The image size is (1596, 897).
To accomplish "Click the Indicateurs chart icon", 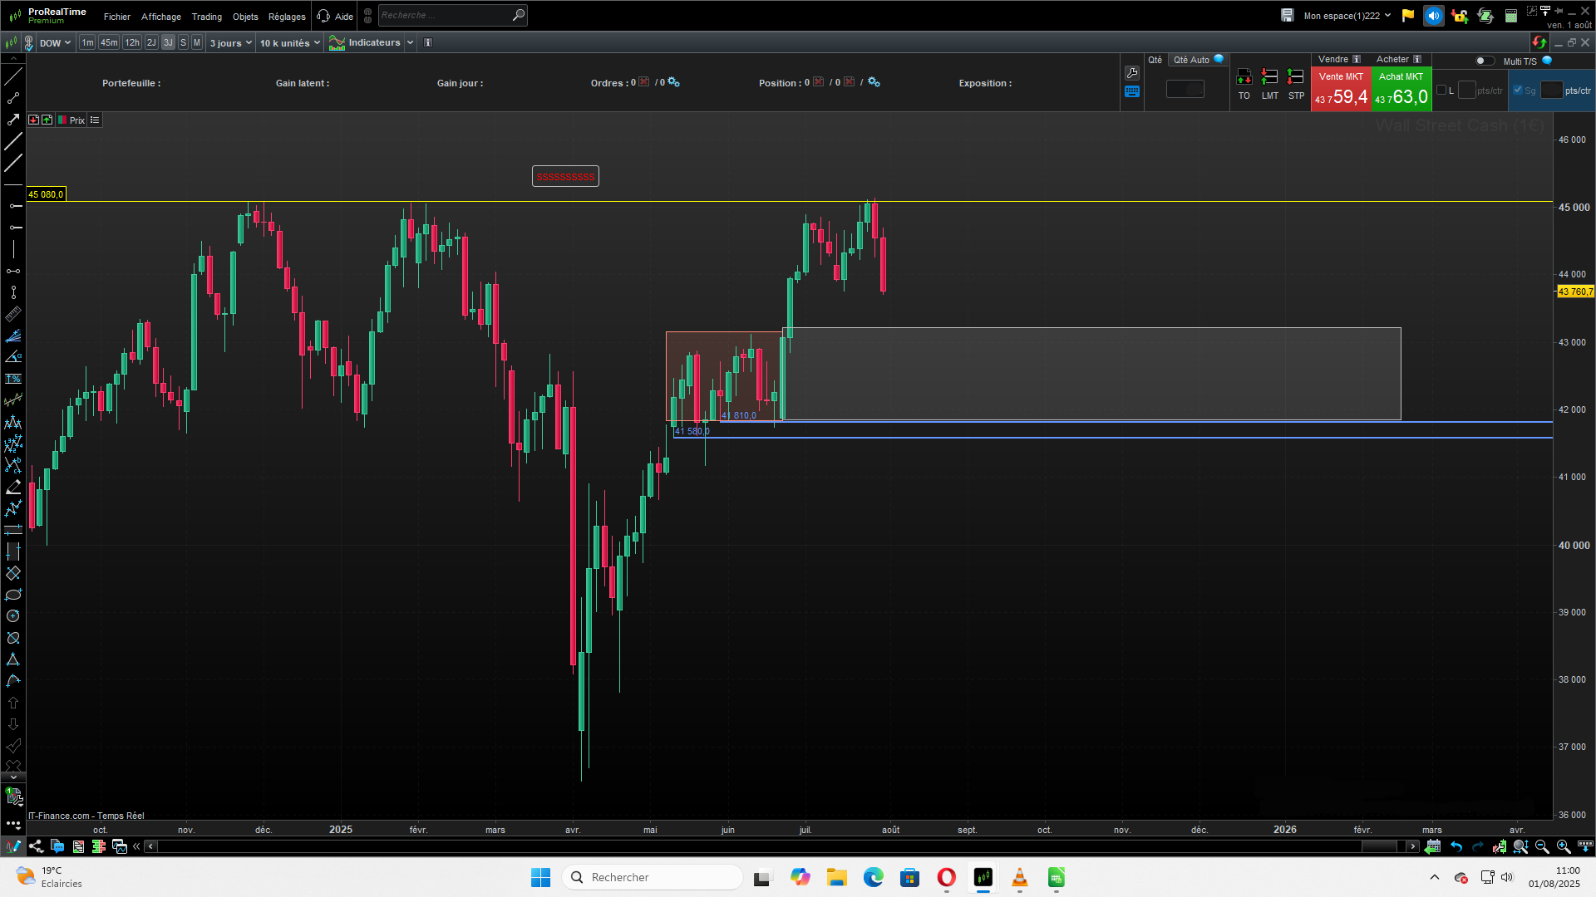I will 337,42.
